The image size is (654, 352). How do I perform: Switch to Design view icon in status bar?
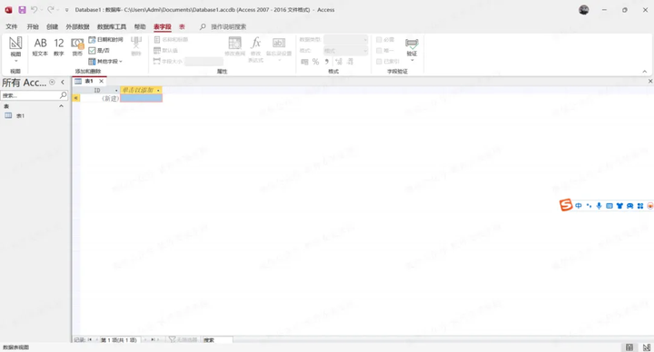646,347
